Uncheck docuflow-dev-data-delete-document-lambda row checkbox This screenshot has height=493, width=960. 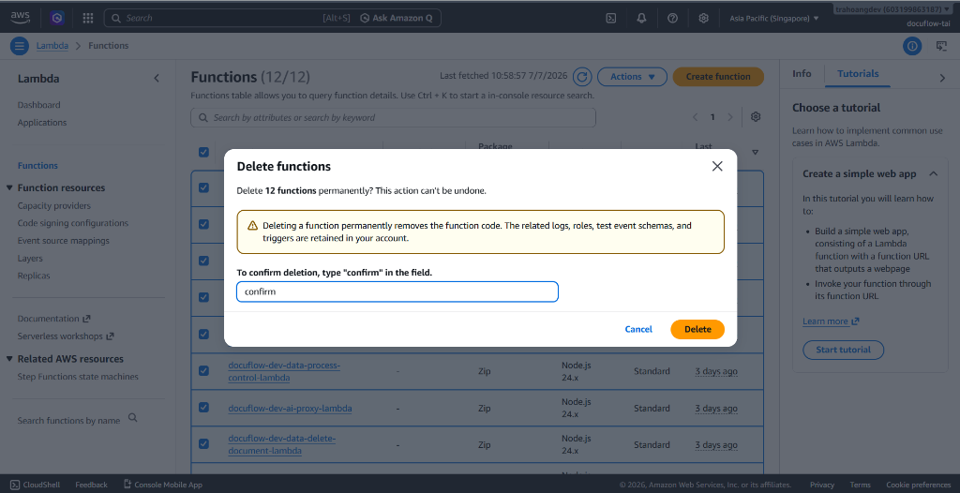point(203,444)
